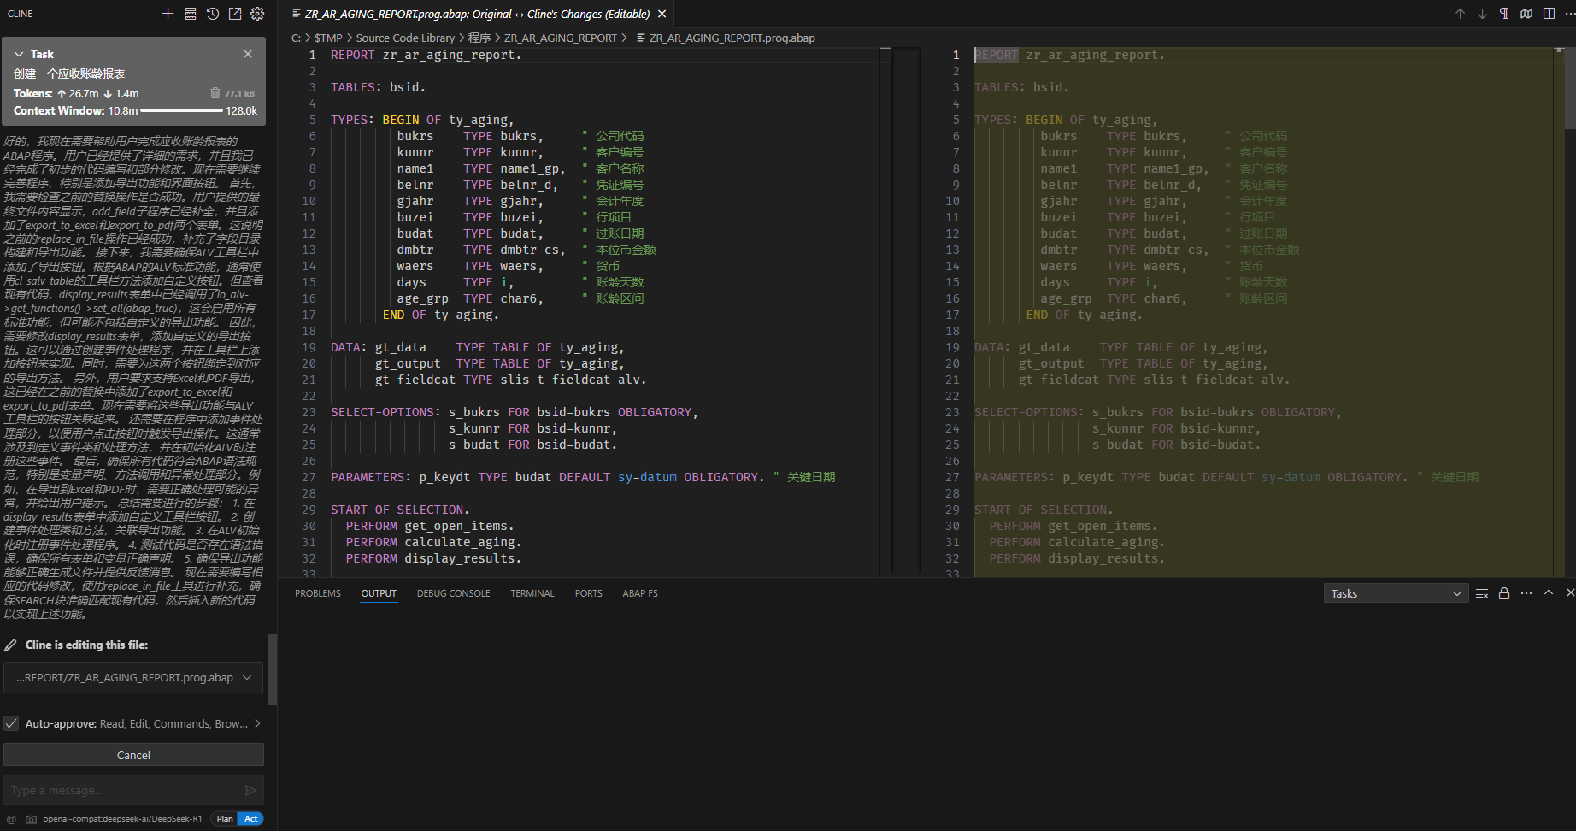The width and height of the screenshot is (1576, 831).
Task: Delete task data with trash icon
Action: pos(215,93)
